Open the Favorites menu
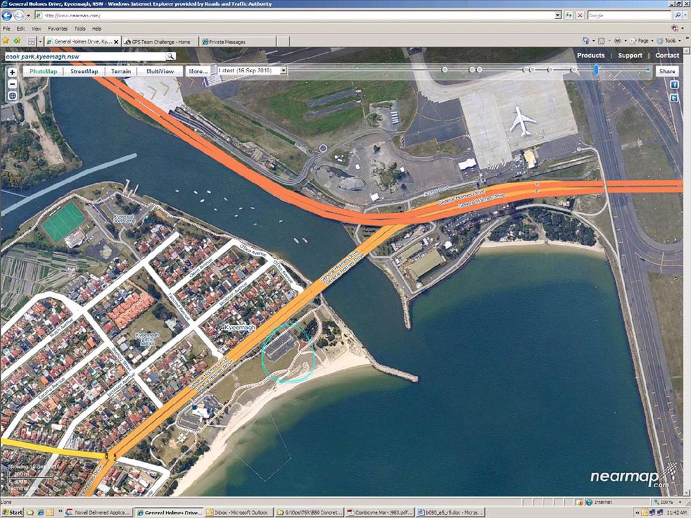The image size is (691, 518). pos(57,29)
